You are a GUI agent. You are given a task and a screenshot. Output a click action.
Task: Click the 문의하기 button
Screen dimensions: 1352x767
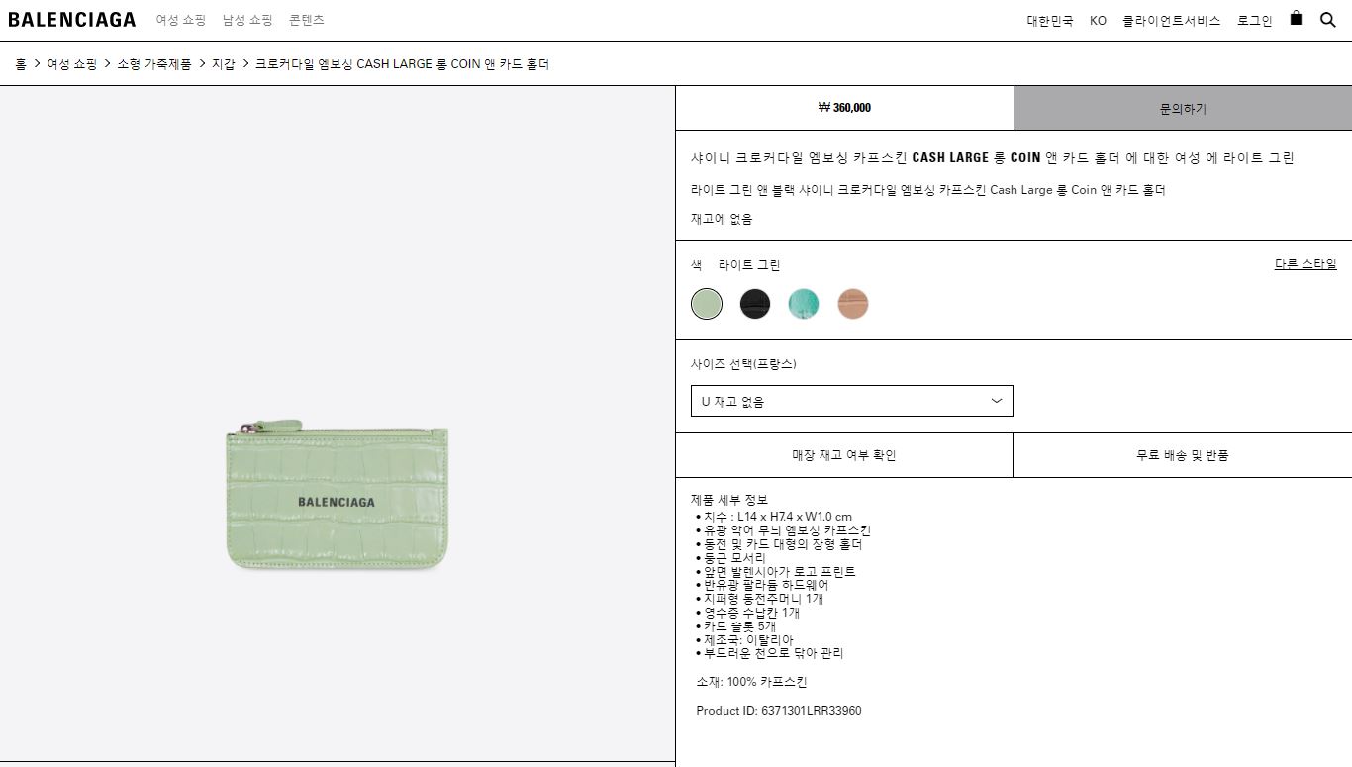[x=1183, y=108]
